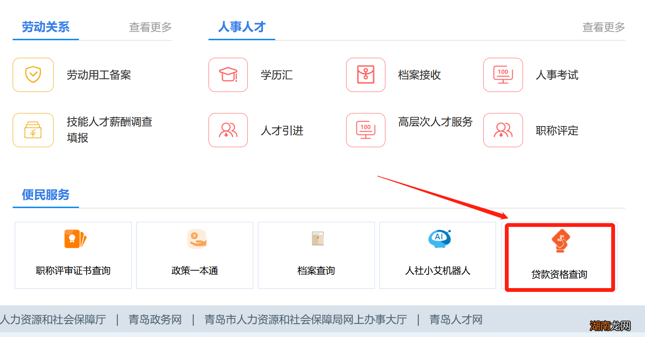The width and height of the screenshot is (645, 337).
Task: Click the 人社小艾机器人 AI robot icon
Action: coord(437,239)
